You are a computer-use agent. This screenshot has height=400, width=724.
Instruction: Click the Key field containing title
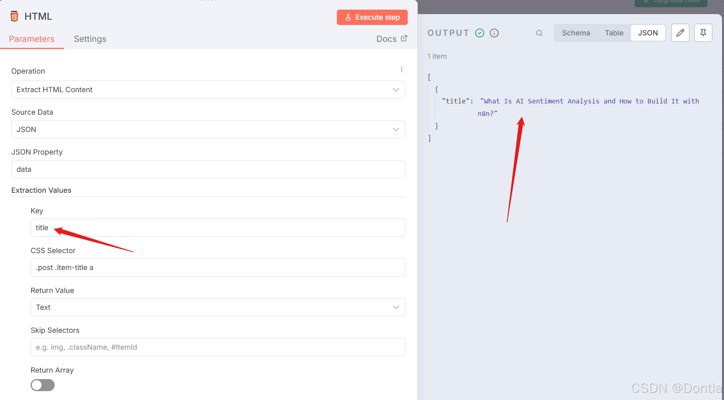[218, 228]
